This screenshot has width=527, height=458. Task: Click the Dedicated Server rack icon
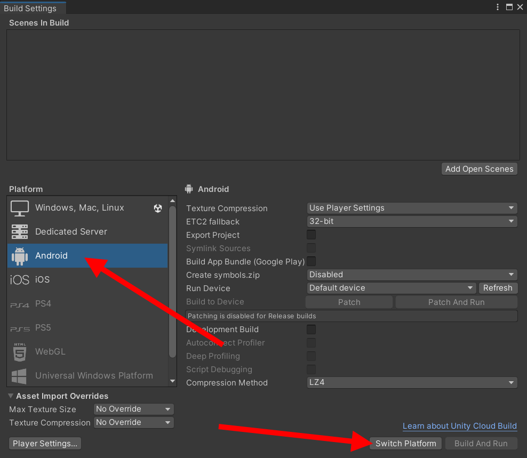point(20,231)
